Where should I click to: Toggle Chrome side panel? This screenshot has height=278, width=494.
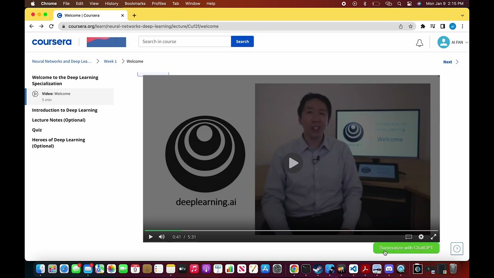pyautogui.click(x=443, y=26)
